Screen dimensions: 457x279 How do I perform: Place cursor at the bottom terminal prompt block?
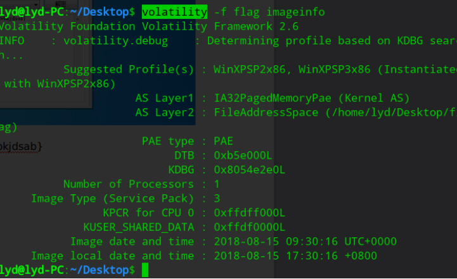(x=145, y=270)
